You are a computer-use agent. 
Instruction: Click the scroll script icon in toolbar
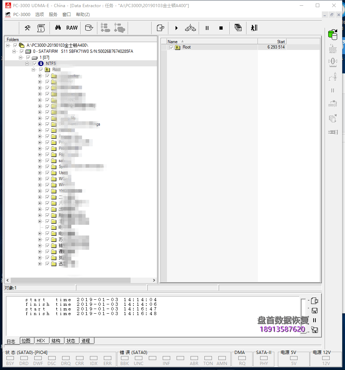point(41,28)
